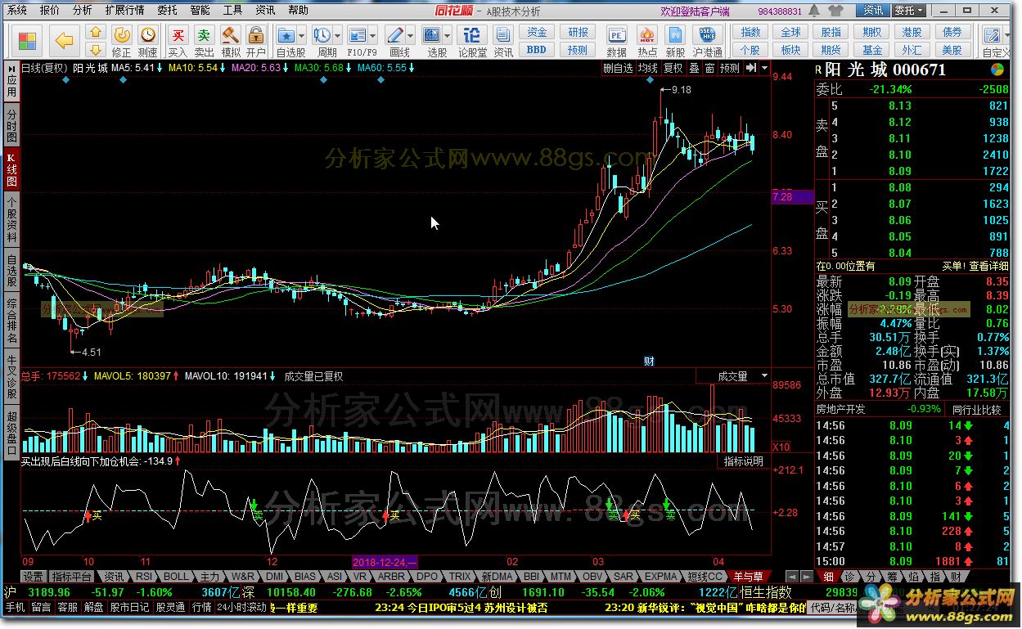The image size is (1022, 629).
Task: Open the 报价 menu
Action: coord(50,11)
